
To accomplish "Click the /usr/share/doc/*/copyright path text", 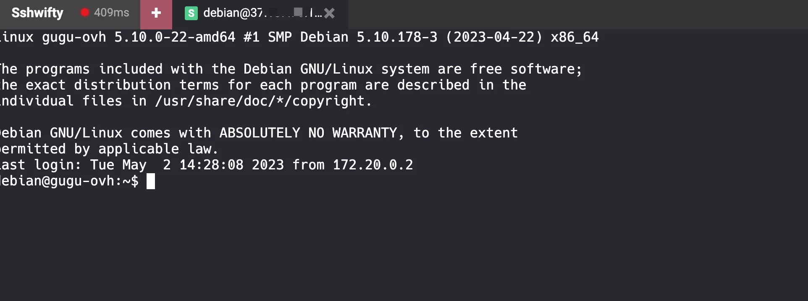I will pos(263,101).
